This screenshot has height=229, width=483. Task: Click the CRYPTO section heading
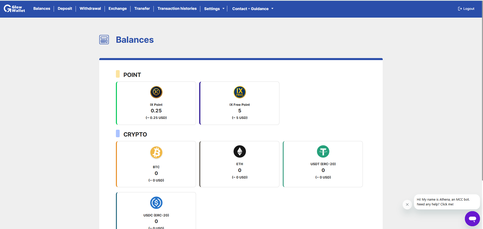point(135,134)
